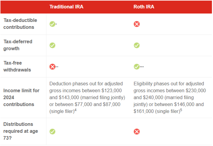The image size is (213, 146).
Task: Click Roth IRA tax-free withdrawals green checkmark
Action: click(x=137, y=66)
